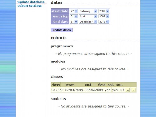Click the cohorts section heading
Screen dimensions: 156x117
point(59,38)
